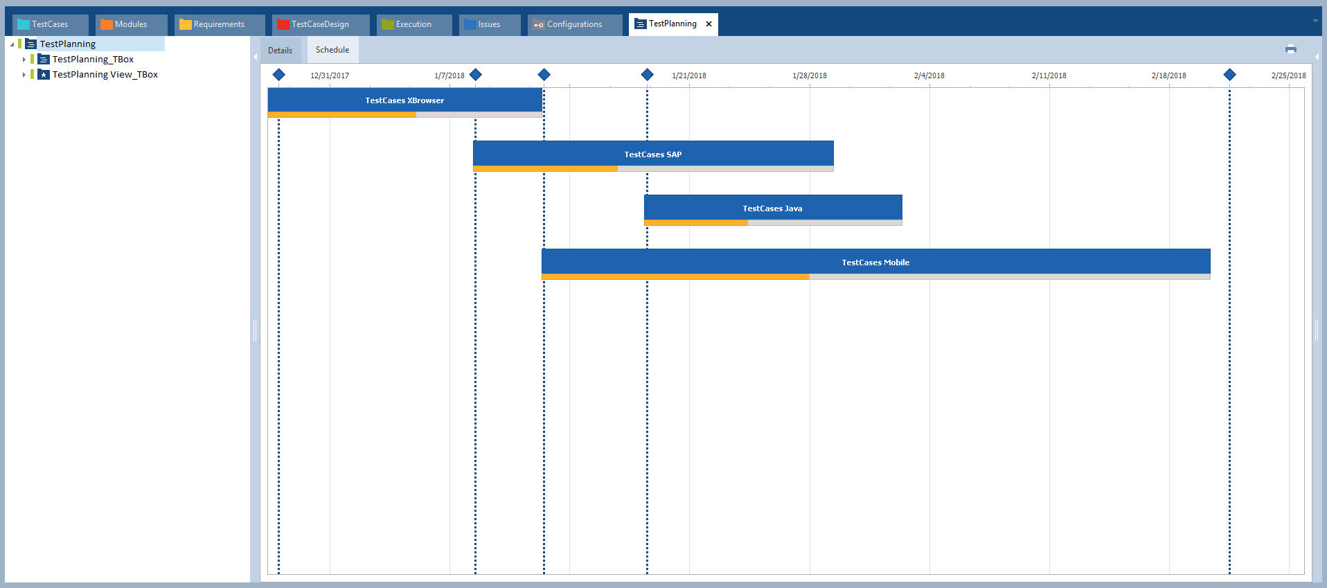
Task: Click the 2/25/2018 date label
Action: [x=1289, y=75]
